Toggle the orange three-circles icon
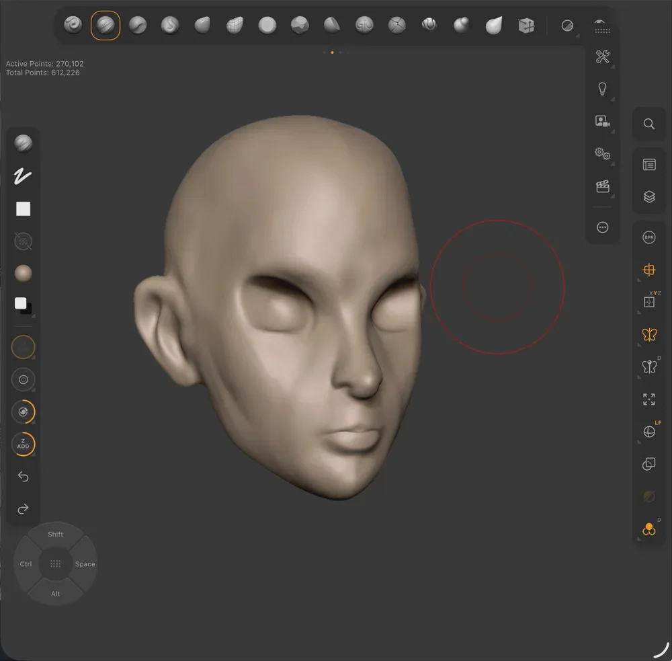This screenshot has height=661, width=672. coord(649,529)
